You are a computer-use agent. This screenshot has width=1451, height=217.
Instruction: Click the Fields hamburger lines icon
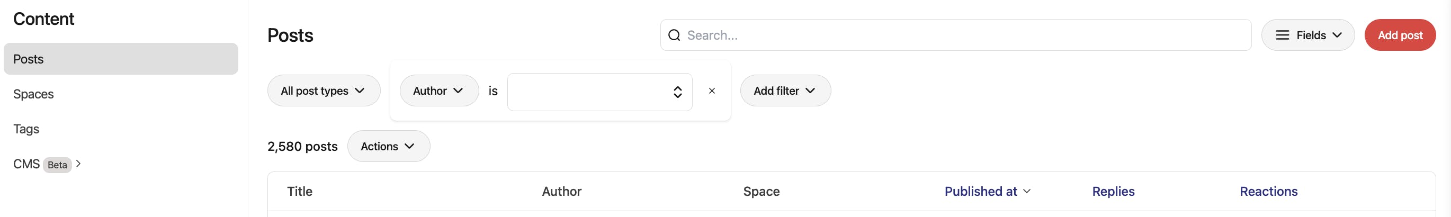[x=1282, y=35]
